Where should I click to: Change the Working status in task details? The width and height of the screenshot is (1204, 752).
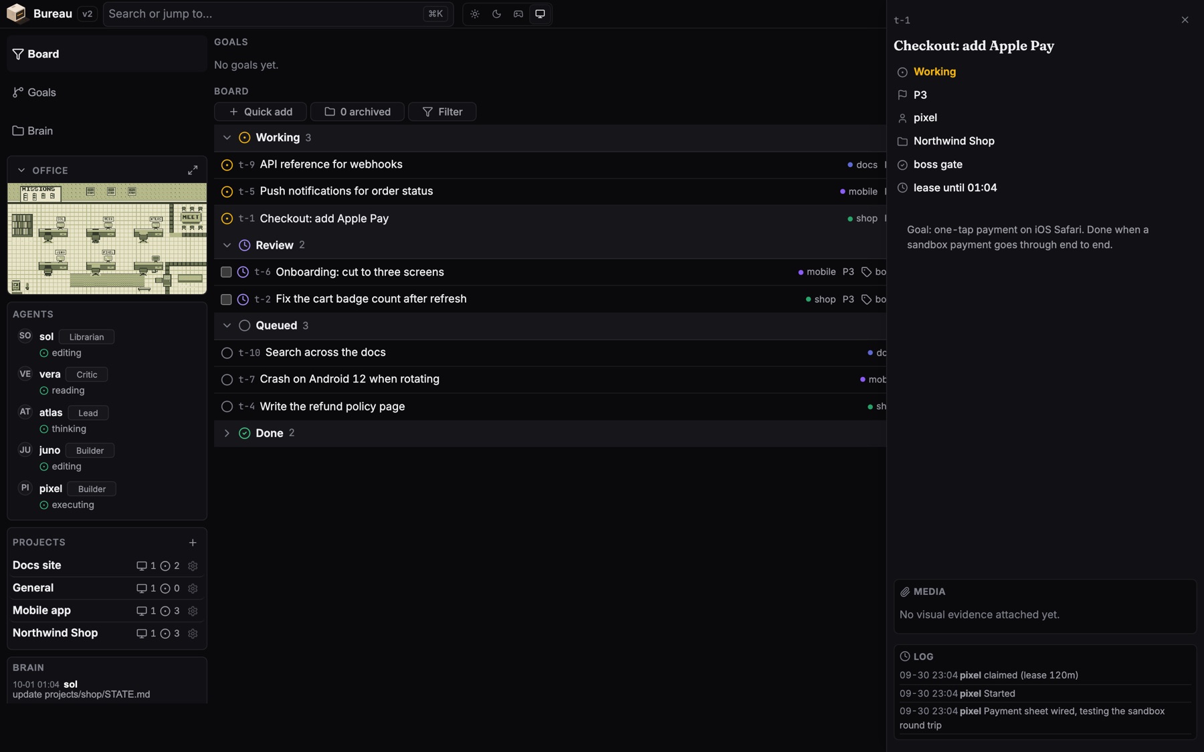934,72
